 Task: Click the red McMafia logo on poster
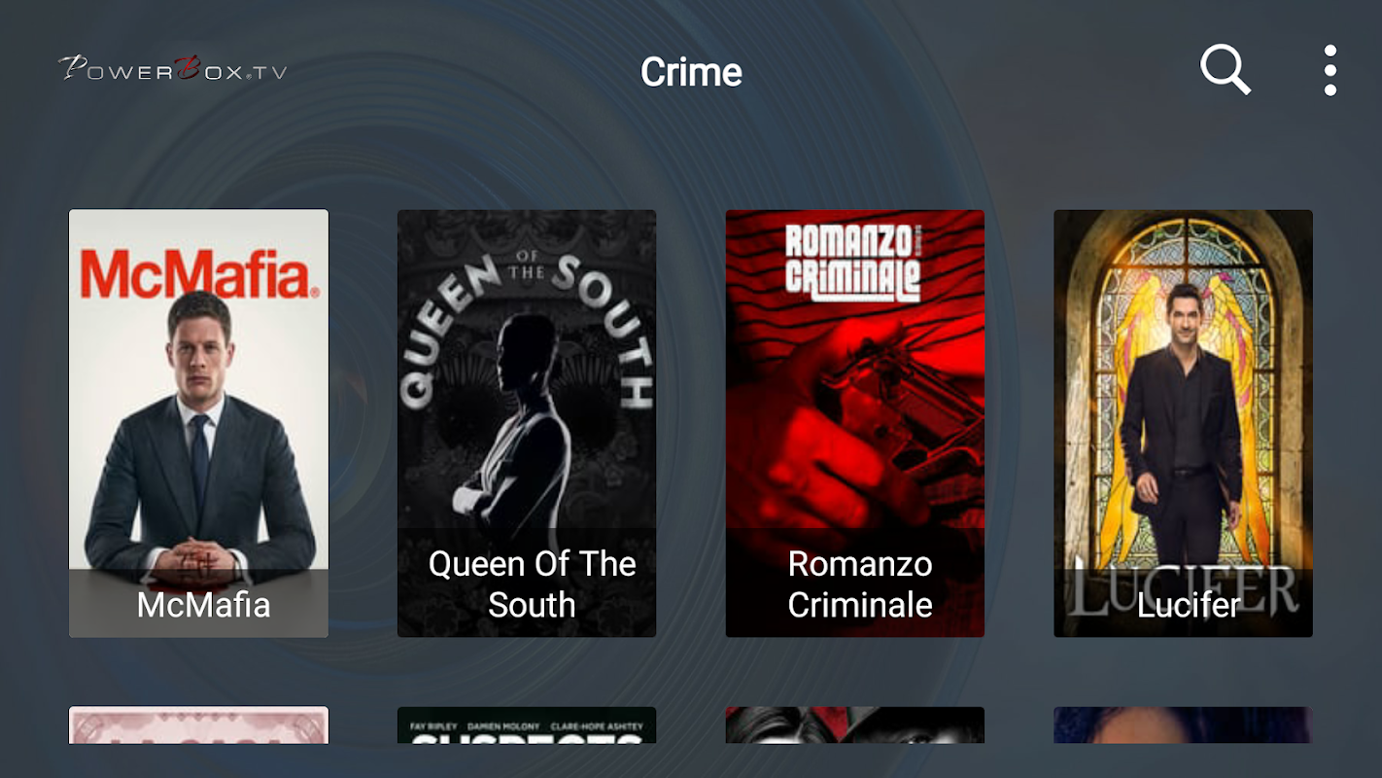click(199, 274)
